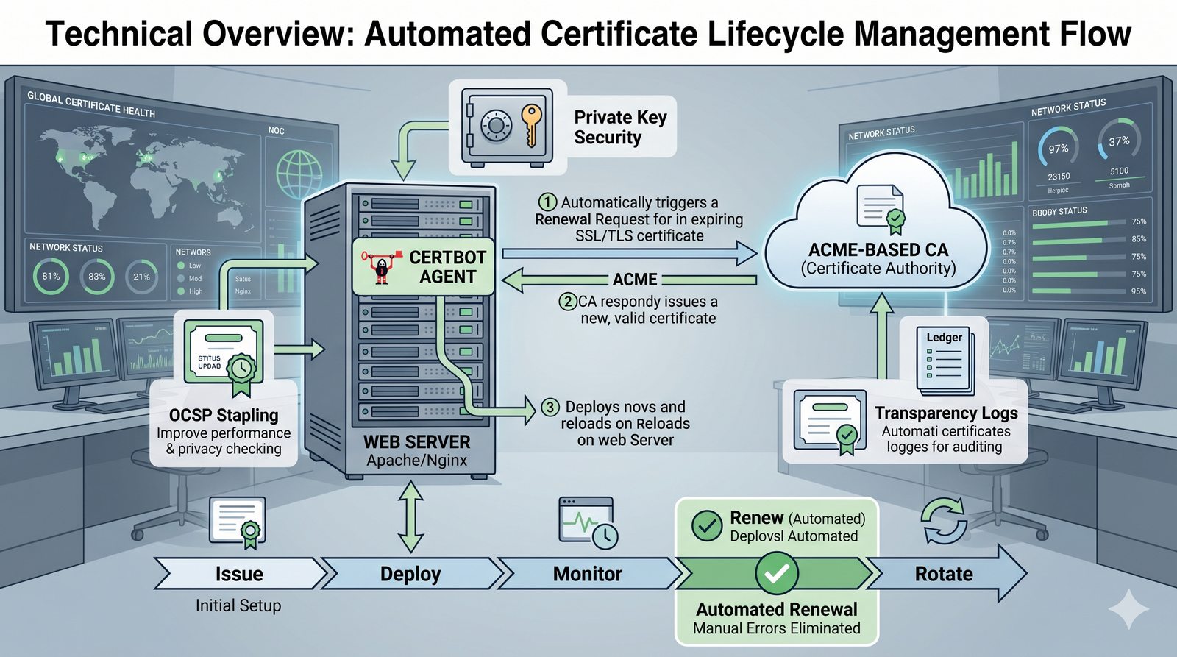Screen dimensions: 1177x657
Task: Click the Ledger document icon
Action: (945, 361)
